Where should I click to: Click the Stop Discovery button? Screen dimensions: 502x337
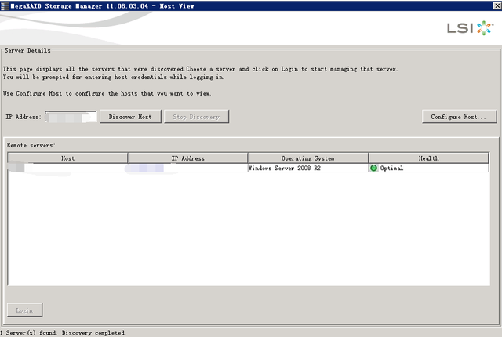click(196, 117)
